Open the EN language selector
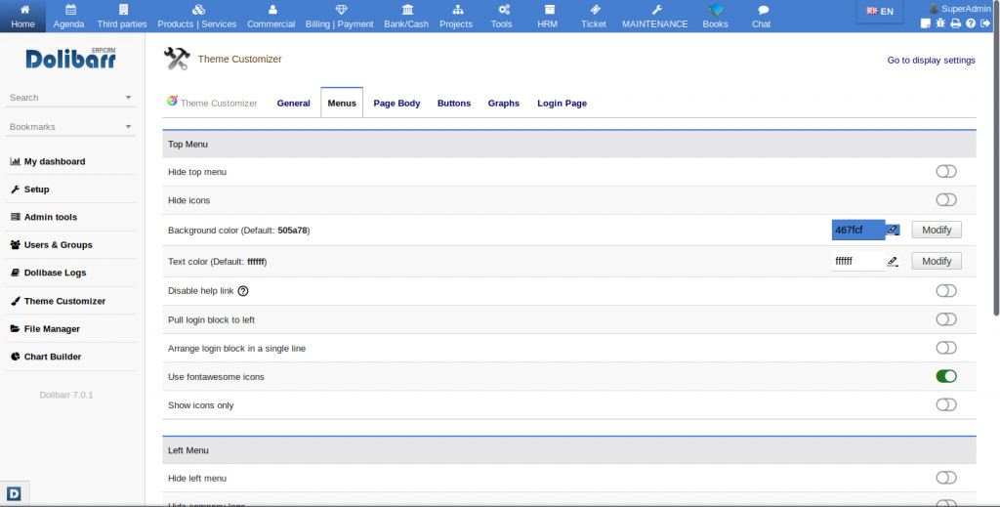The image size is (1000, 507). 879,12
